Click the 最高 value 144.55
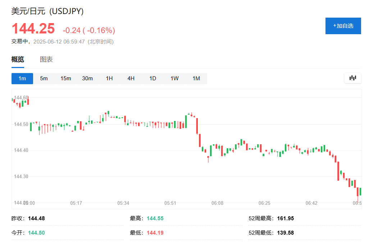Image resolution: width=369 pixels, height=244 pixels. coord(155,218)
